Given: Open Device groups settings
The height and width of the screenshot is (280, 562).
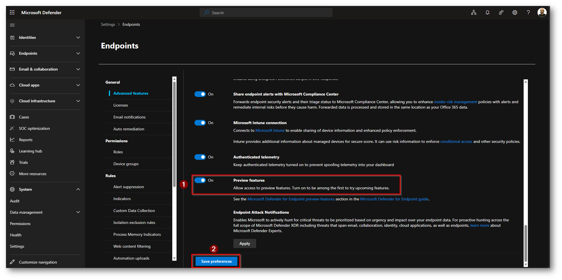Looking at the screenshot, I should tap(126, 164).
